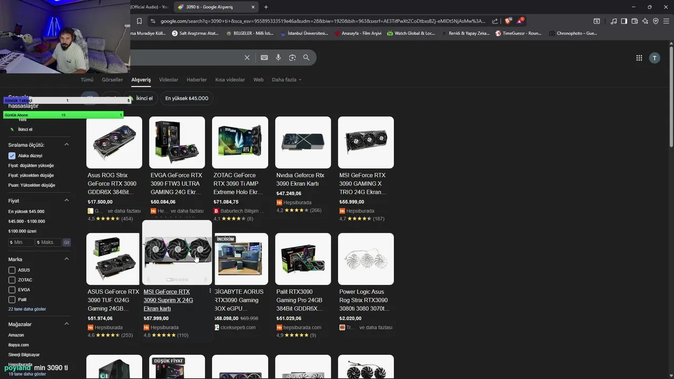Open Chronophoto bookmark

pyautogui.click(x=573, y=33)
